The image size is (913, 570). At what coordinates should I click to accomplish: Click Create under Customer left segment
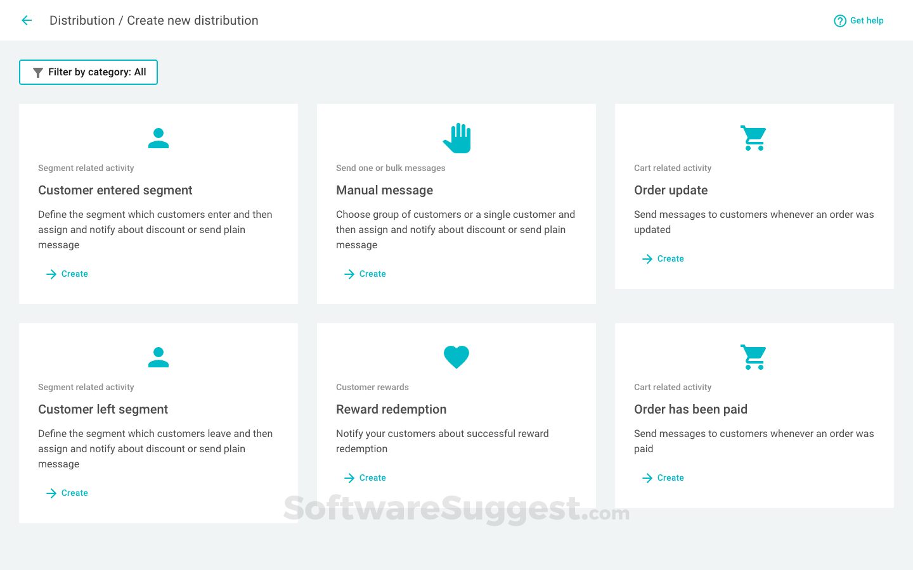pyautogui.click(x=75, y=493)
